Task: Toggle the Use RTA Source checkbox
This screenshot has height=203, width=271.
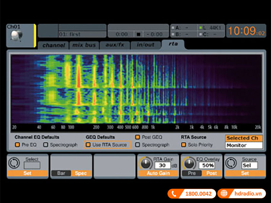Action: 88,145
